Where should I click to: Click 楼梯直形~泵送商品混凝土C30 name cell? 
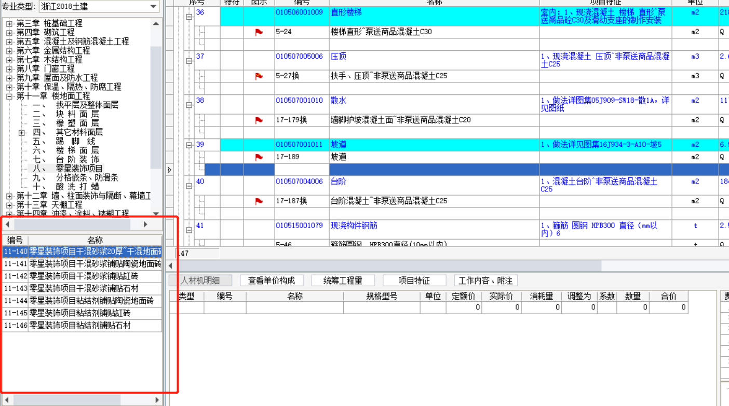click(x=434, y=32)
